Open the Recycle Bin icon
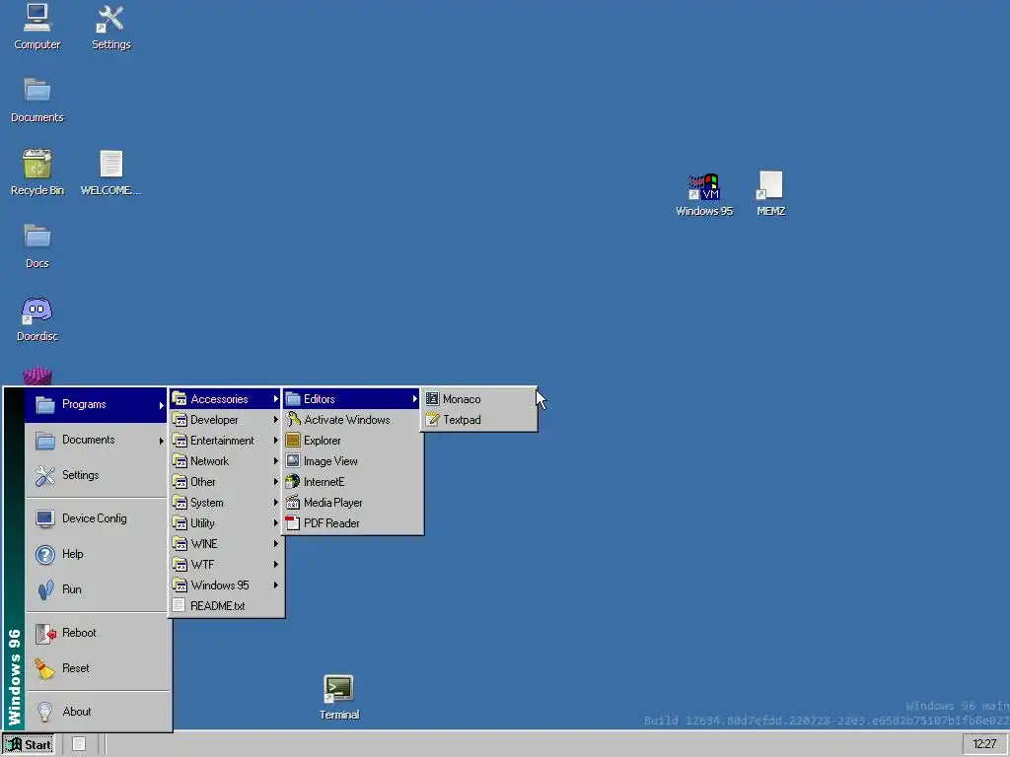1010x757 pixels. point(36,172)
